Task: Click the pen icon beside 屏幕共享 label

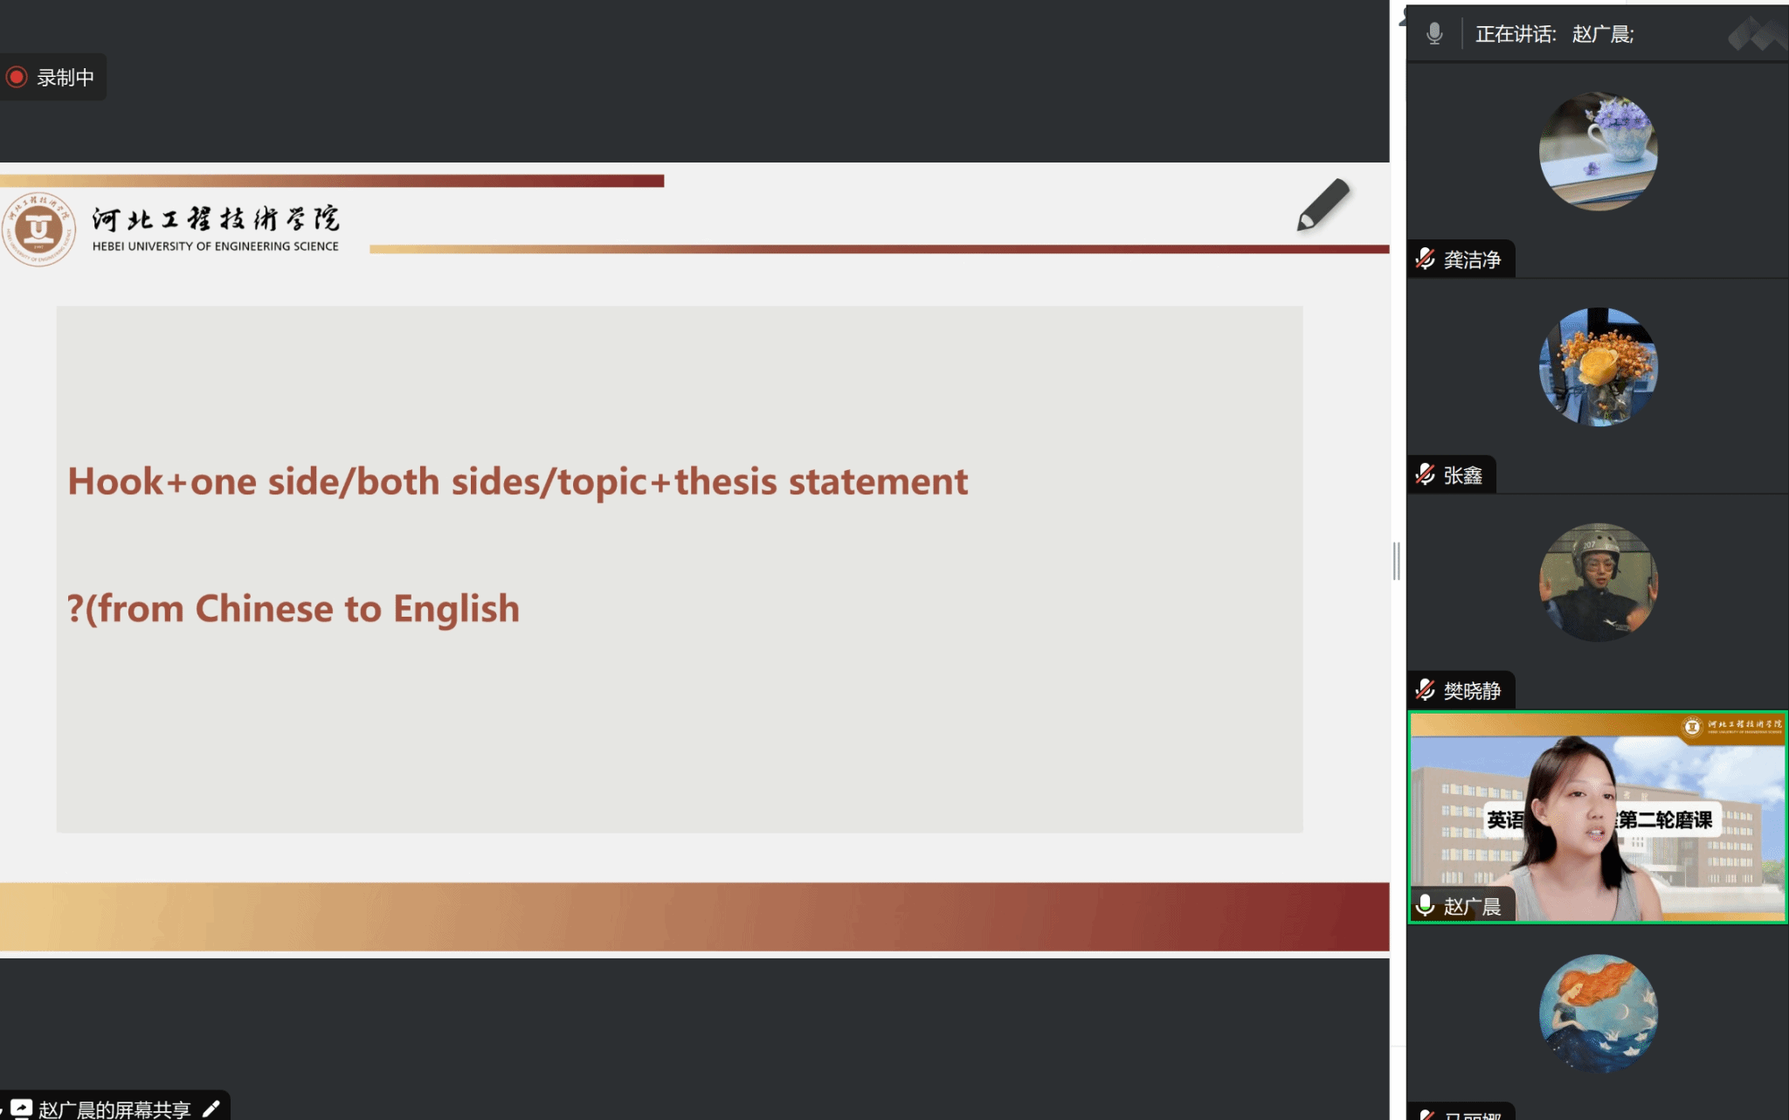Action: [211, 1109]
